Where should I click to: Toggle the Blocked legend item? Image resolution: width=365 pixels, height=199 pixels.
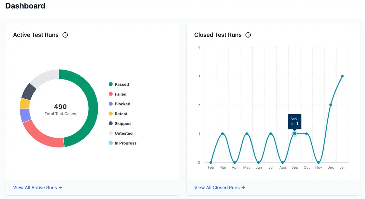122,104
